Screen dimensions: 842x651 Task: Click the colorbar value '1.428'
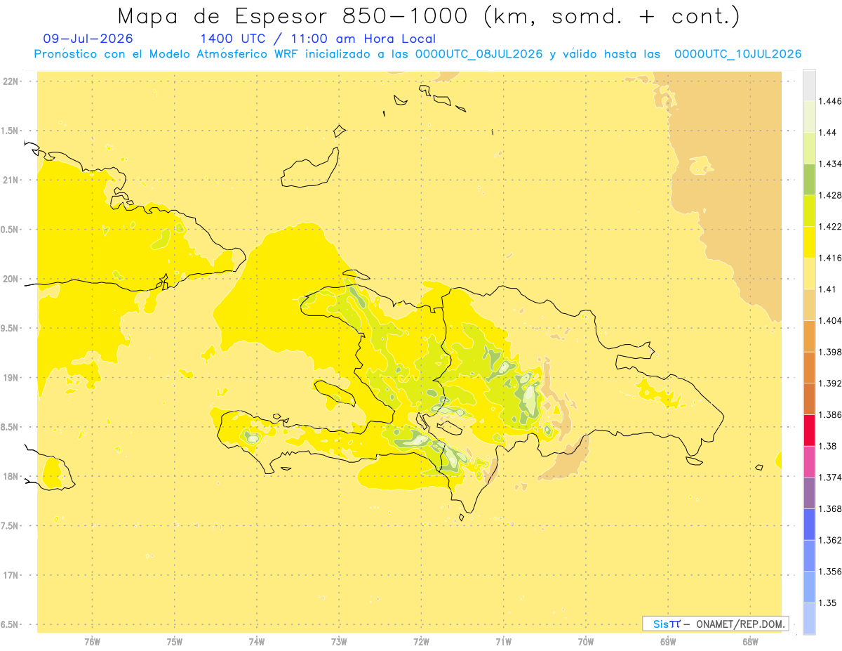point(831,195)
